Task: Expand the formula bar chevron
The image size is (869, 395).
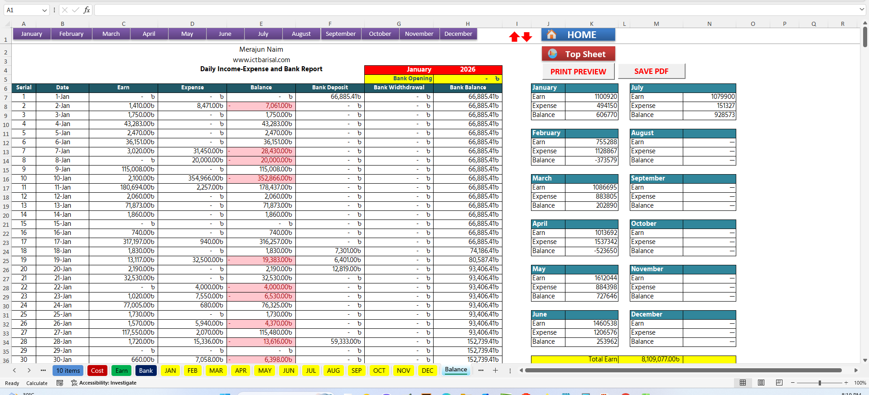Action: click(861, 10)
